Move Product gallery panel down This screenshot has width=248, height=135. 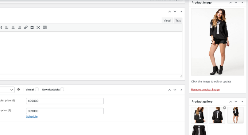(x=236, y=101)
